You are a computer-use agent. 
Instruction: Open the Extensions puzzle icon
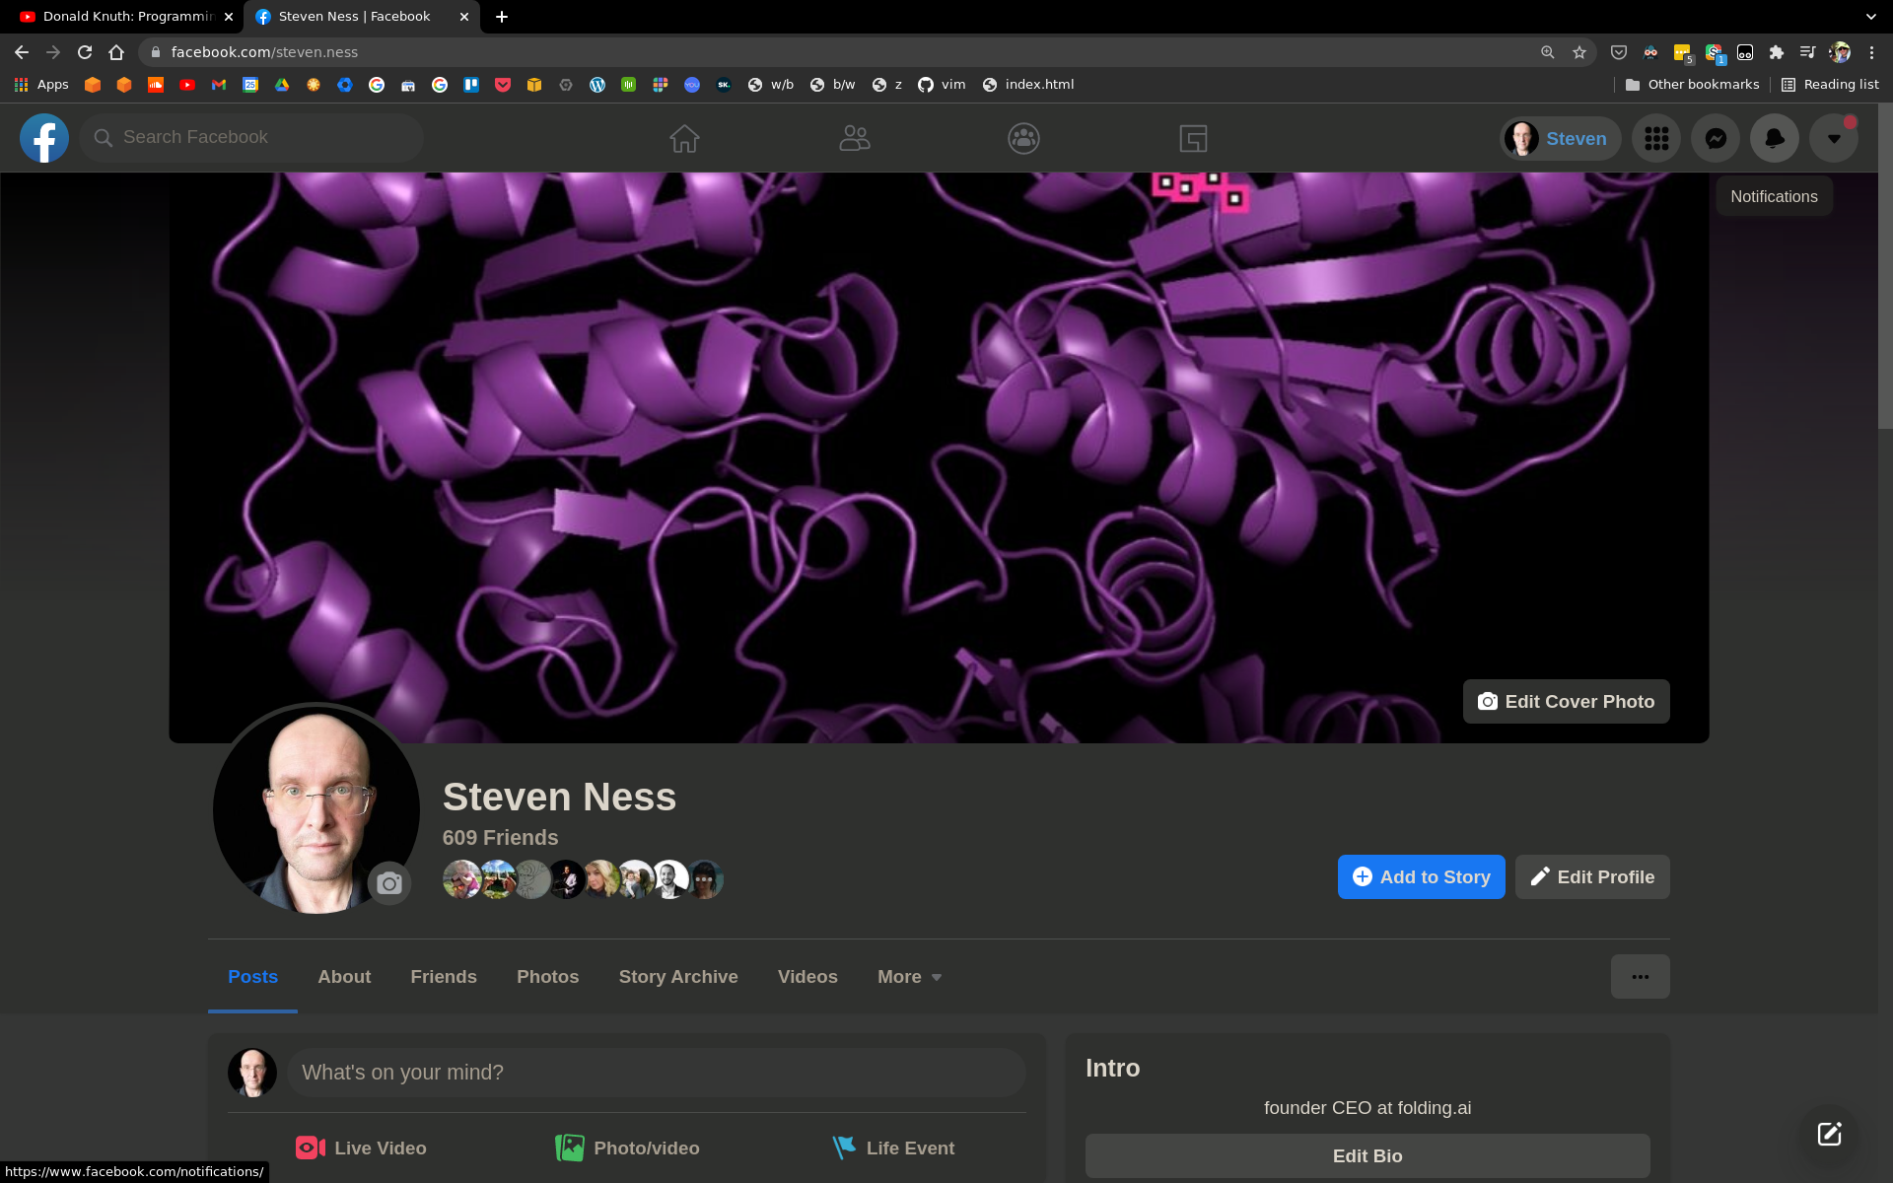click(1777, 52)
